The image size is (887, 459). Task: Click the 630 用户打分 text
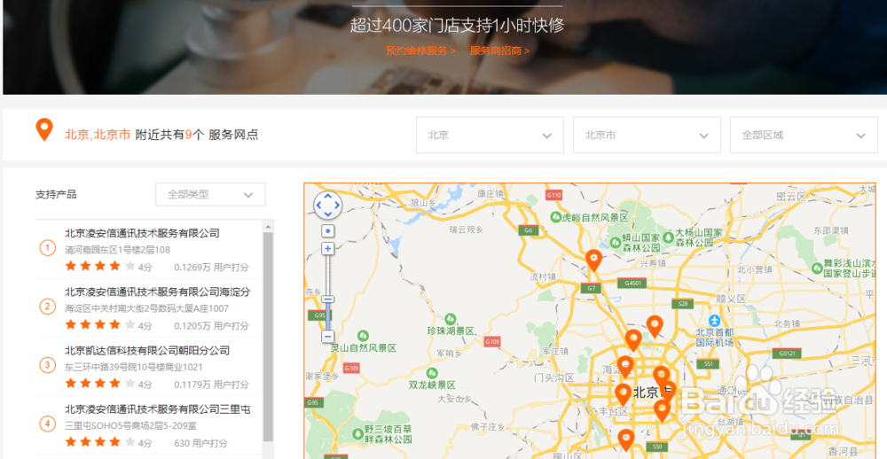pos(200,444)
